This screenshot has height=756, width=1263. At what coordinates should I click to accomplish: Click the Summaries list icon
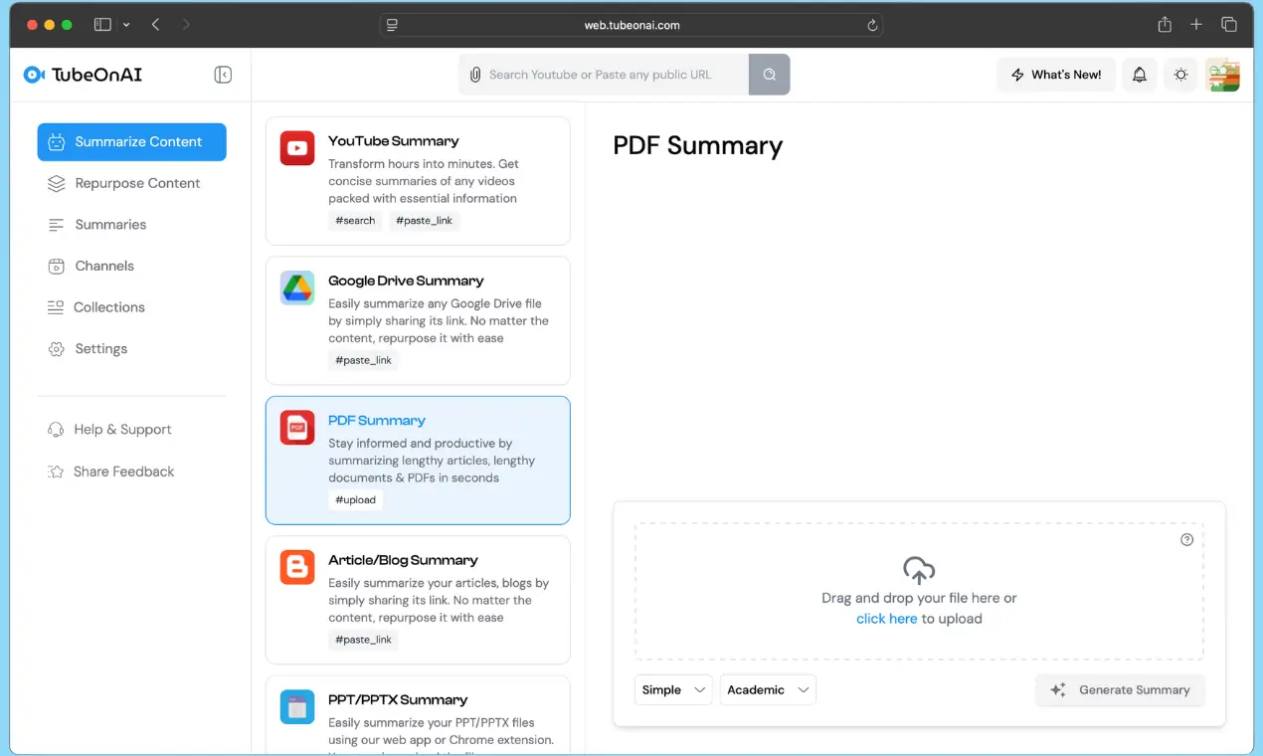(x=57, y=225)
